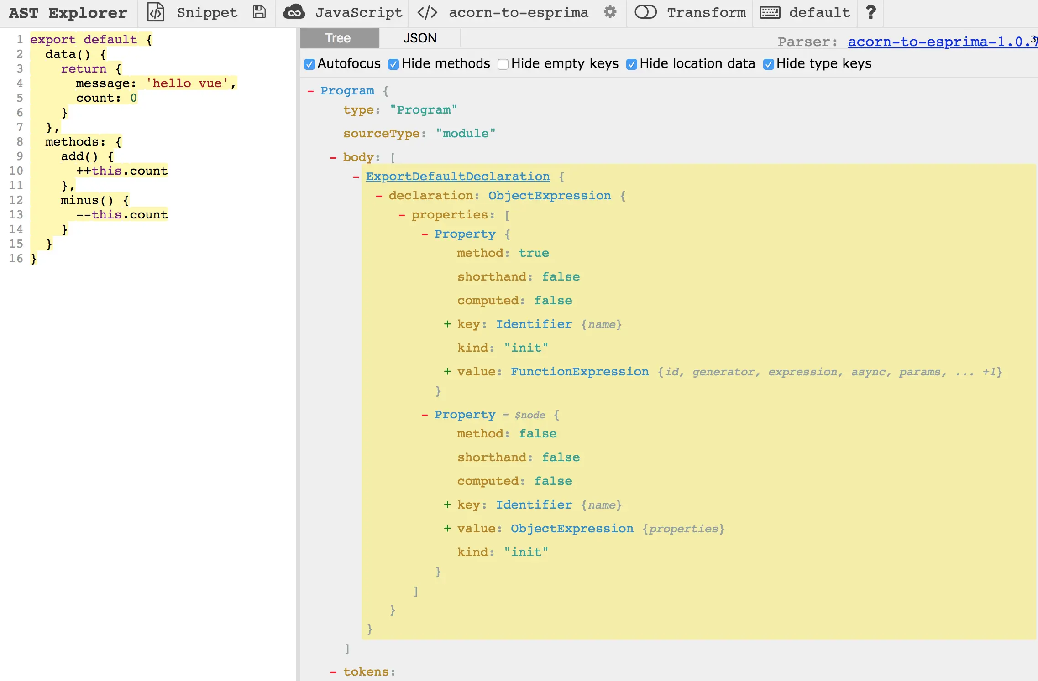Enable Hide empty keys checkbox
Viewport: 1038px width, 681px height.
click(x=503, y=64)
